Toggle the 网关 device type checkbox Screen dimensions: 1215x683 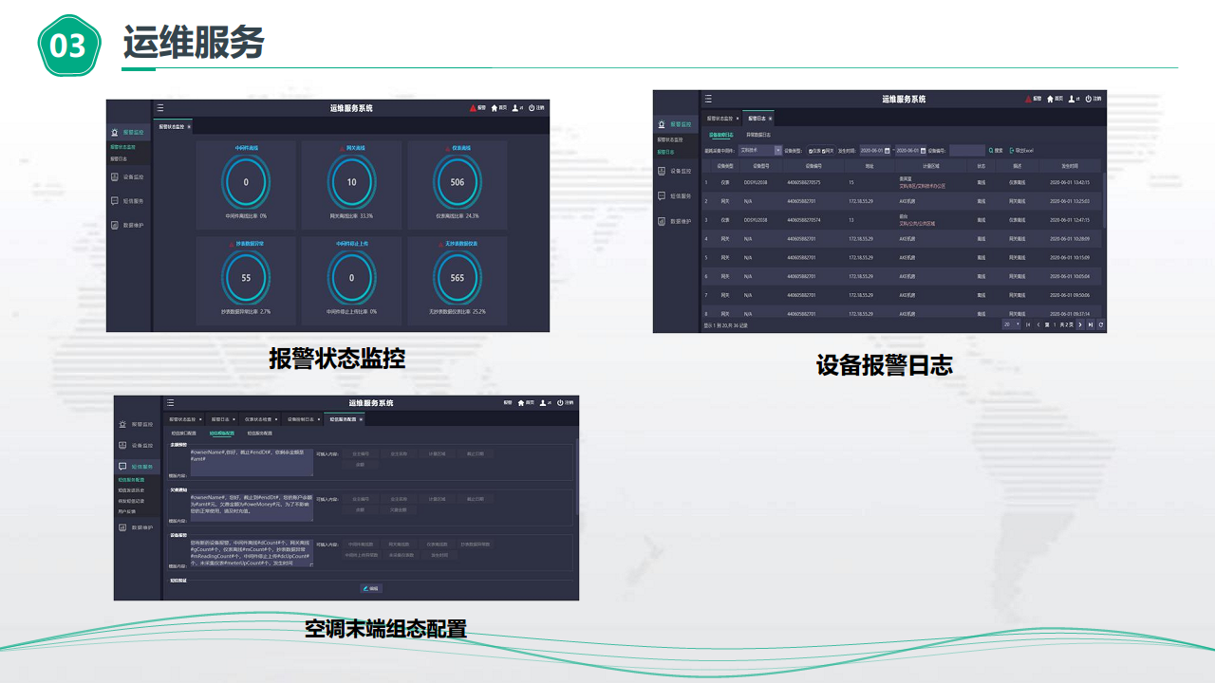pyautogui.click(x=824, y=150)
